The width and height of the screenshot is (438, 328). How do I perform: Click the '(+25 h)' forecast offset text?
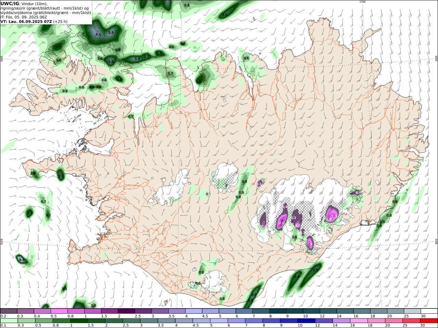pos(60,21)
